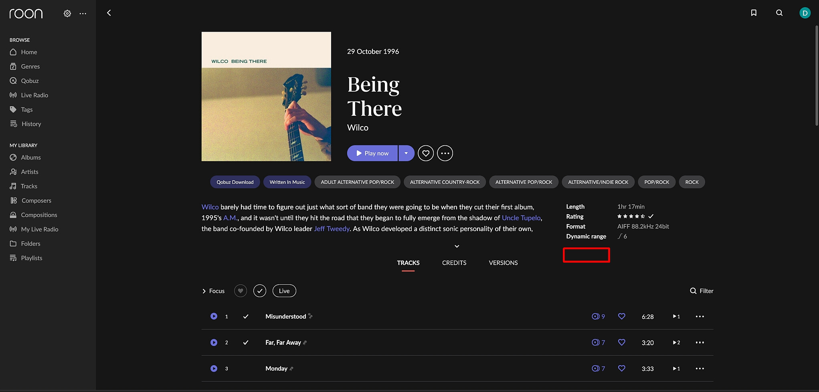Favorite the Misunderstood track heart

point(622,317)
